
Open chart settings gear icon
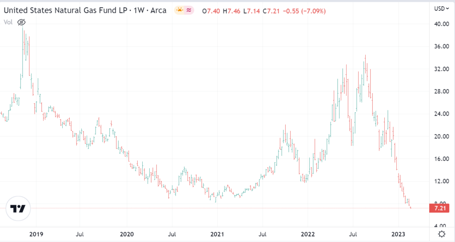pos(442,234)
